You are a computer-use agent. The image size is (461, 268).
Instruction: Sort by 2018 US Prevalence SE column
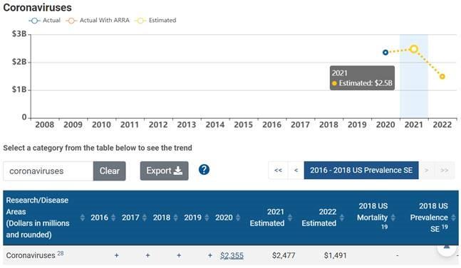click(x=454, y=218)
